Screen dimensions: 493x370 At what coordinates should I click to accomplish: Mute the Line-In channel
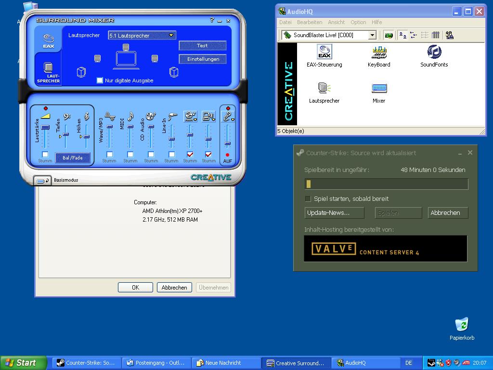click(171, 154)
